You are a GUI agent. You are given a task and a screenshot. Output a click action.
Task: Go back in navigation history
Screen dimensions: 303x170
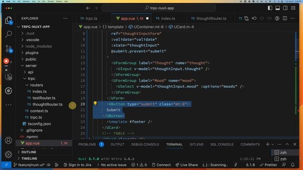pos(88,8)
